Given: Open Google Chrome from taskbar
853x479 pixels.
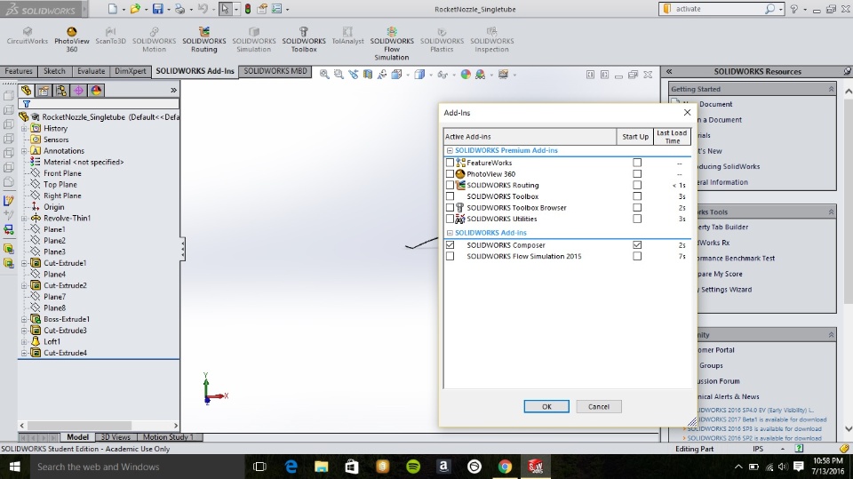Looking at the screenshot, I should tap(505, 467).
